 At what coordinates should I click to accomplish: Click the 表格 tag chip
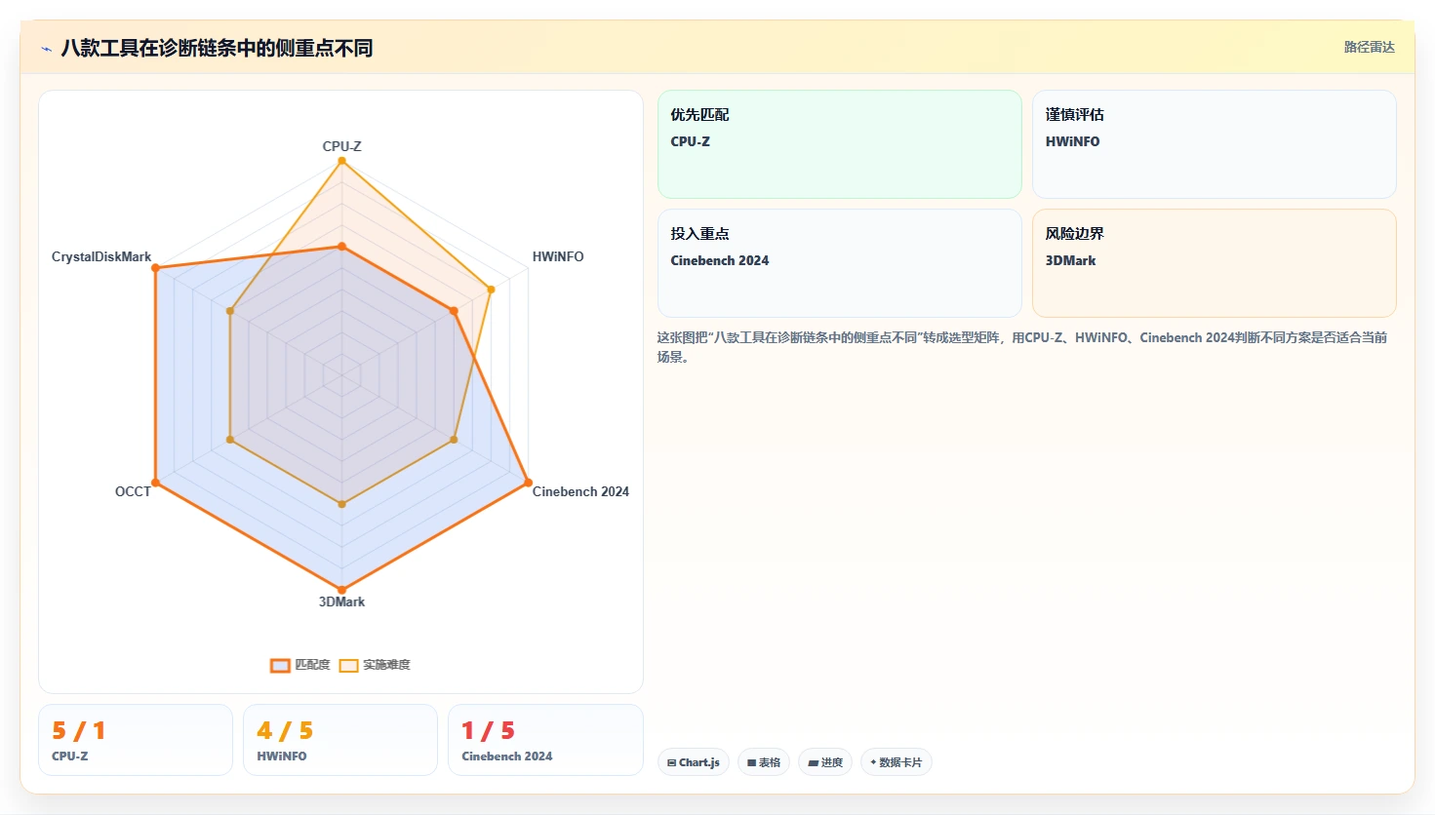pos(764,762)
